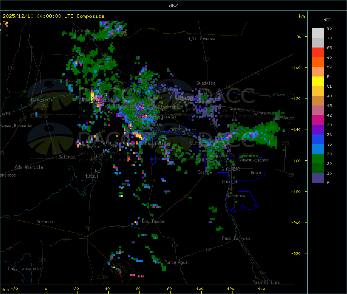Viewport: 347px width, 294px height.
Task: Click the Algarrobal location label
Action: tap(169, 107)
